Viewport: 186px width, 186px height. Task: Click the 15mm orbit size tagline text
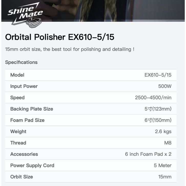pyautogui.click(x=70, y=49)
